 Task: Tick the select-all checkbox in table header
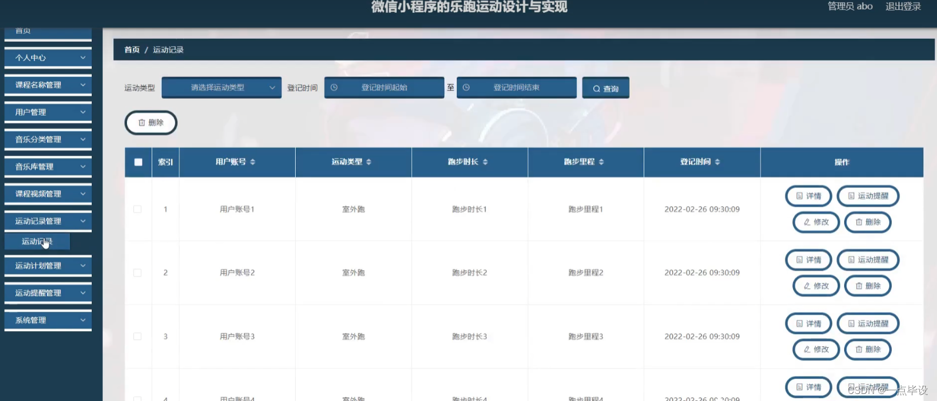coord(138,162)
